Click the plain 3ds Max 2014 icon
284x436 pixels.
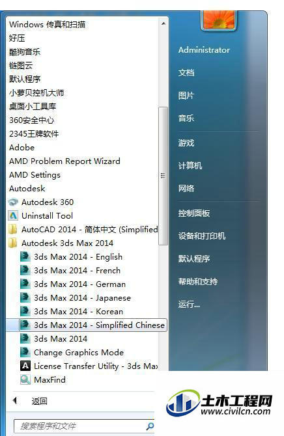pyautogui.click(x=25, y=338)
